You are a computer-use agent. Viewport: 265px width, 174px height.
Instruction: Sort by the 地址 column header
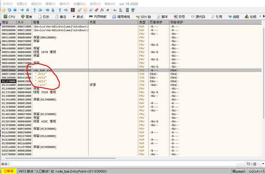pyautogui.click(x=9, y=22)
